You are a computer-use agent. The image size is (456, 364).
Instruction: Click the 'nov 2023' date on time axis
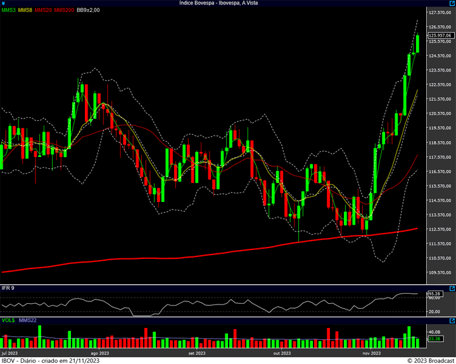tap(371, 353)
